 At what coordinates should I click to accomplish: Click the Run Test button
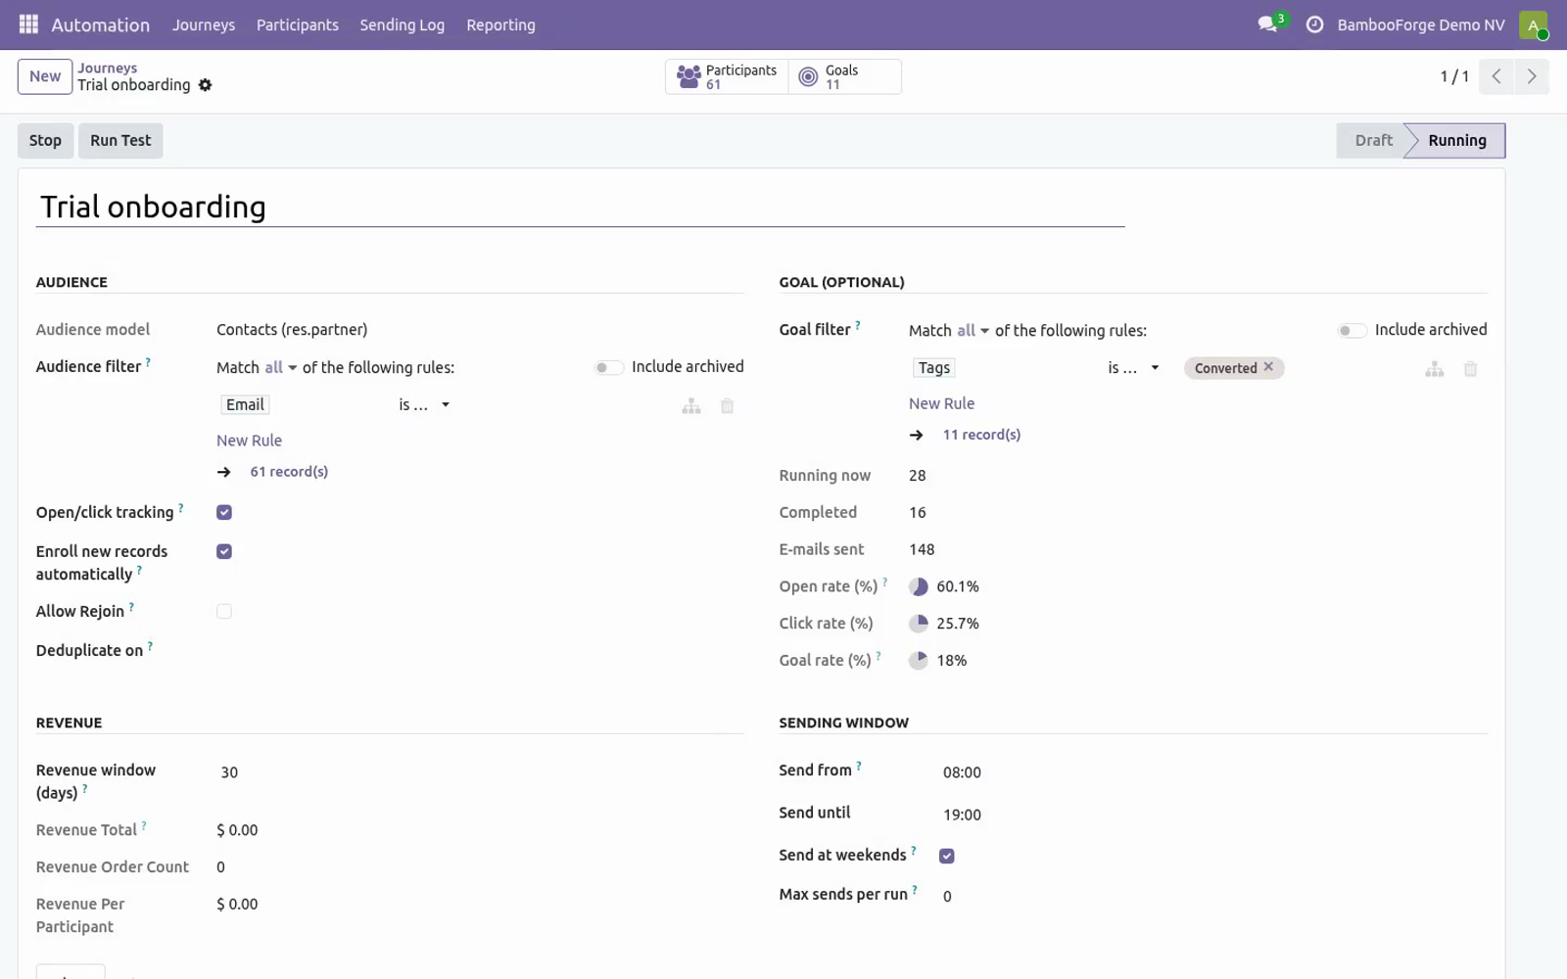click(120, 140)
